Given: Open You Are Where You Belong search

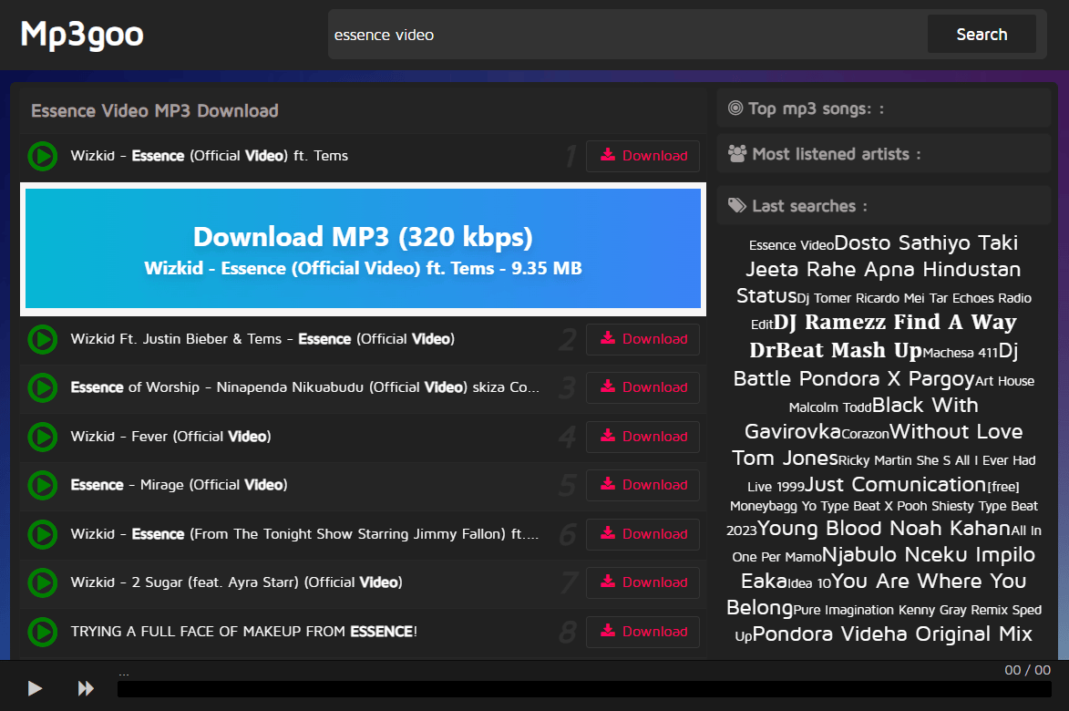Looking at the screenshot, I should coord(929,582).
